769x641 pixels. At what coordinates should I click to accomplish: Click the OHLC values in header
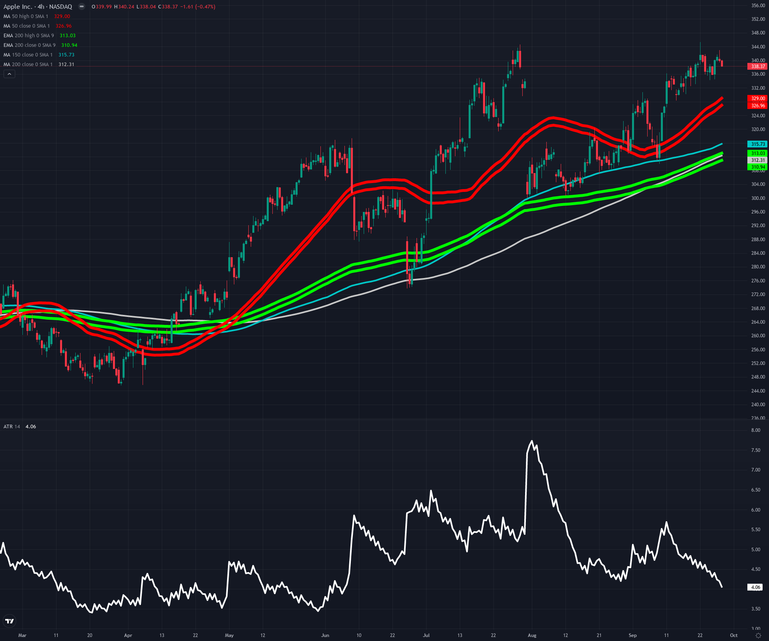coord(153,7)
